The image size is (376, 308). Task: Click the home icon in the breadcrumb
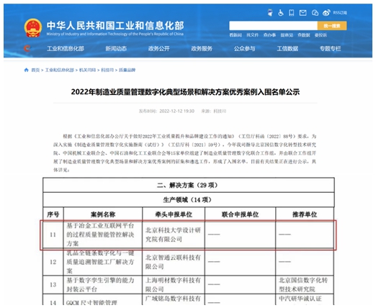tap(27, 70)
